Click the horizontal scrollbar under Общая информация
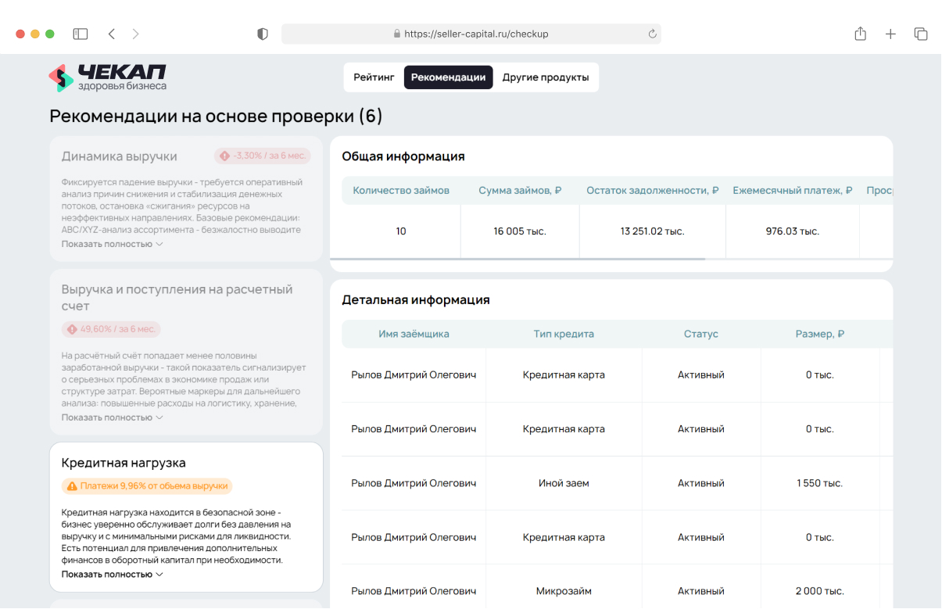This screenshot has height=609, width=942. pyautogui.click(x=518, y=259)
